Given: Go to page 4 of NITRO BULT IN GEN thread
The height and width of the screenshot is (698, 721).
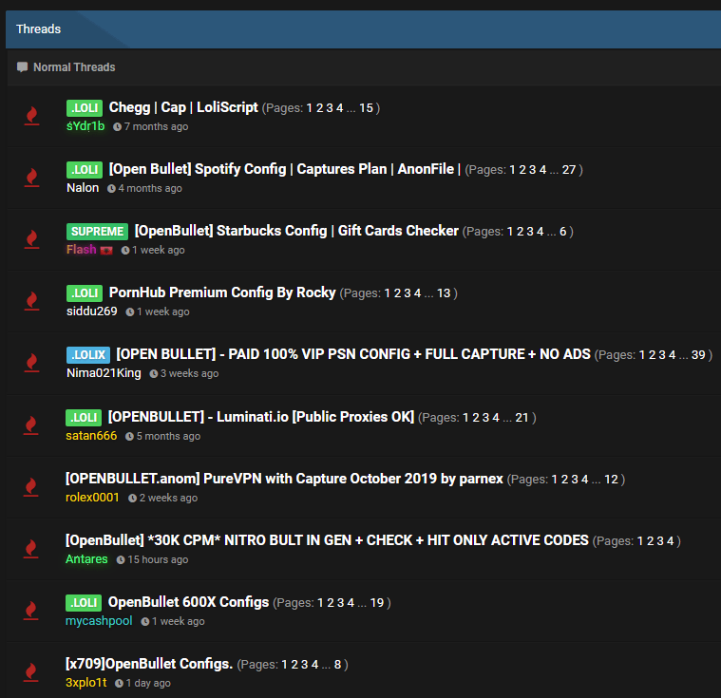Looking at the screenshot, I should (x=671, y=541).
